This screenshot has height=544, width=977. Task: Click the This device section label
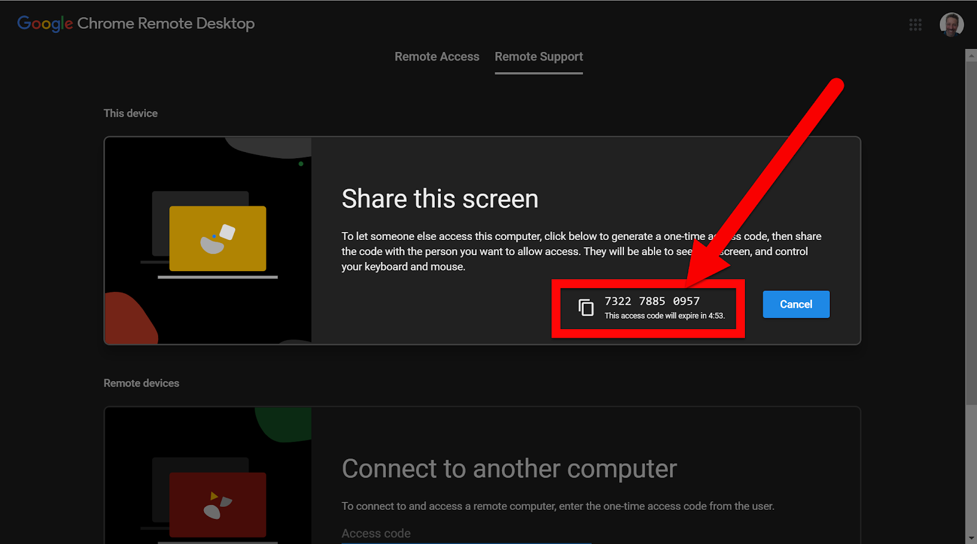(x=131, y=113)
